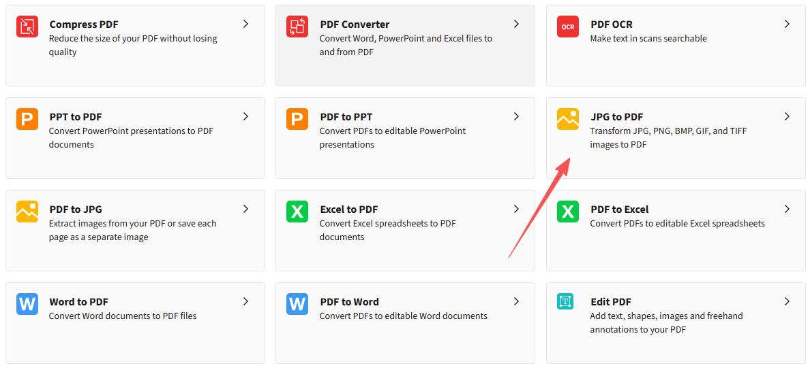
Task: Click the red PDF Converter icon
Action: [x=297, y=27]
